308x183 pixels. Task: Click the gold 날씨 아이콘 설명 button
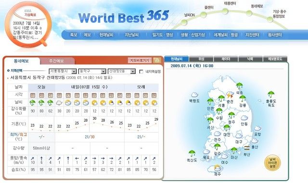[272, 163]
